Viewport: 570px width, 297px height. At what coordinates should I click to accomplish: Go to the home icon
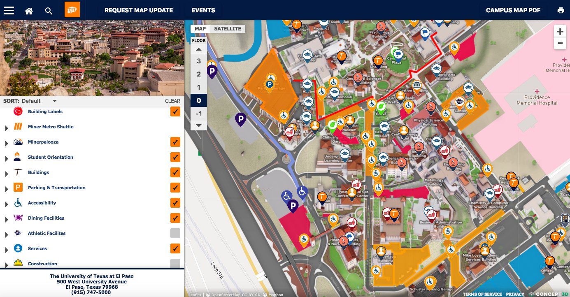[x=29, y=11]
